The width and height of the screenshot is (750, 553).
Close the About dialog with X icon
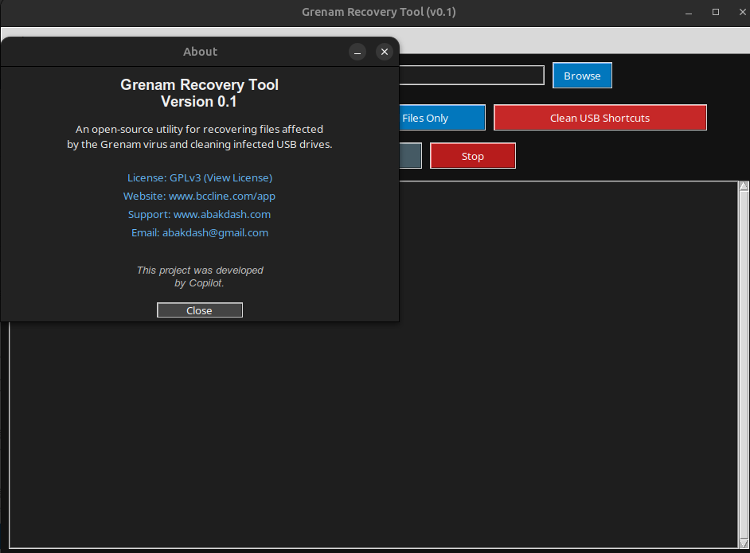[385, 52]
